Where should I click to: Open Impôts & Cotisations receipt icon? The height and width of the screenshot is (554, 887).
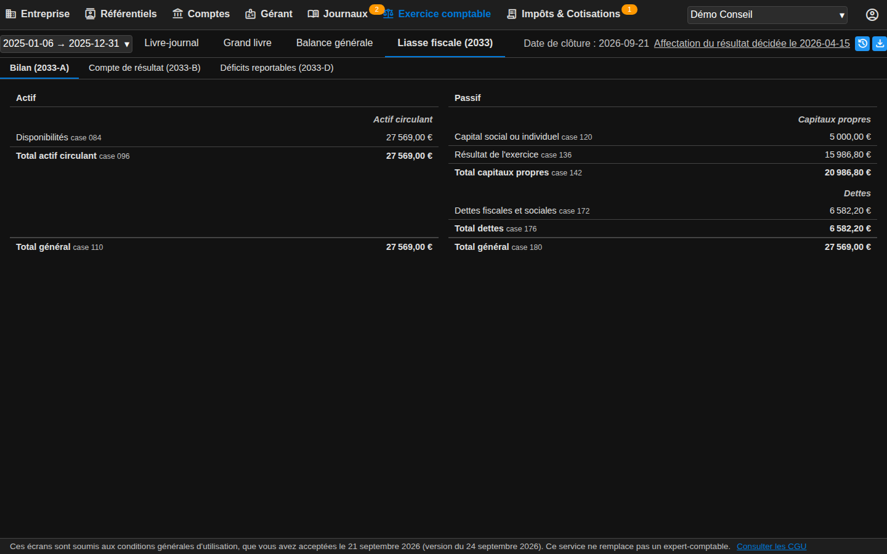511,14
